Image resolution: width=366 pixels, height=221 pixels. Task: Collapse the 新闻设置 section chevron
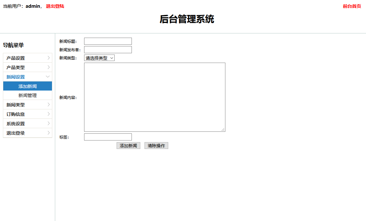pos(48,77)
